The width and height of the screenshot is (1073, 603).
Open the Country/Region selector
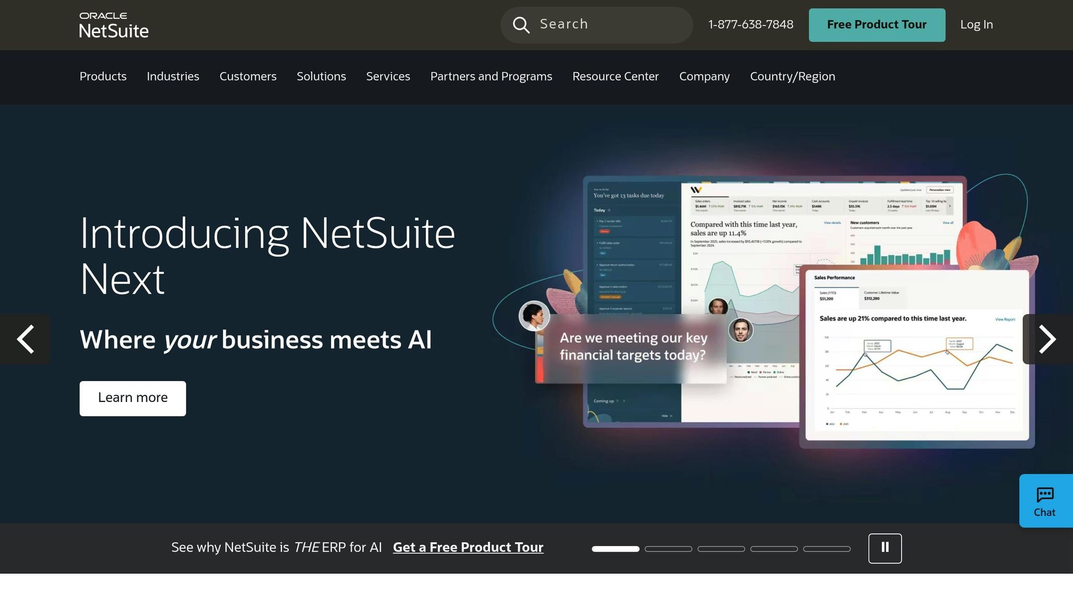792,76
